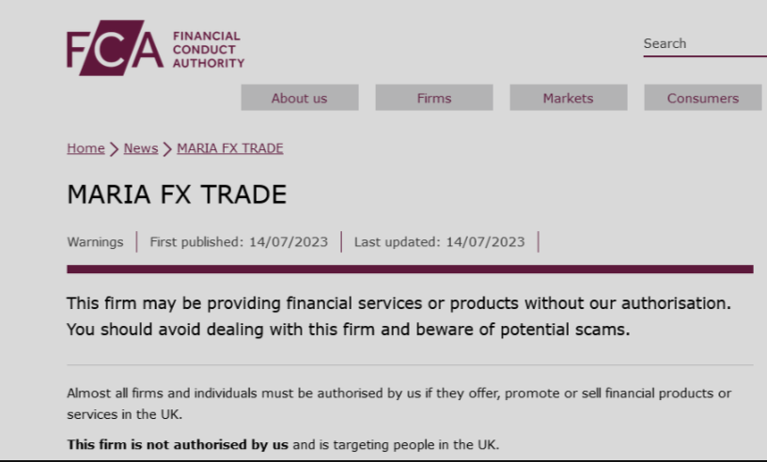Screen dimensions: 767x462
Task: Click the First published date text
Action: click(239, 242)
